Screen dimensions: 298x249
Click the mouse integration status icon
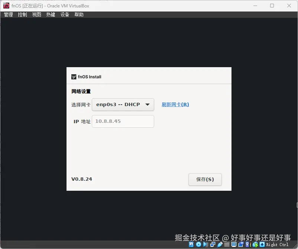click(x=255, y=245)
